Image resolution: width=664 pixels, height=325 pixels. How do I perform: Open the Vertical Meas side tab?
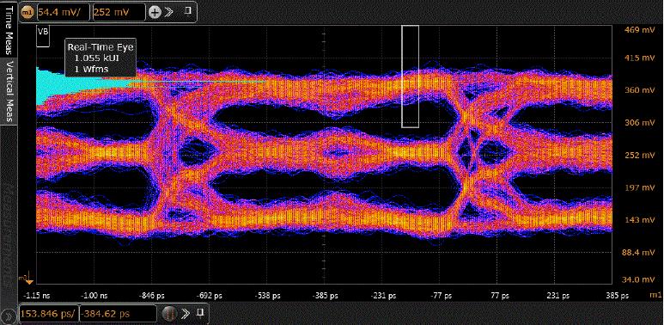point(9,91)
